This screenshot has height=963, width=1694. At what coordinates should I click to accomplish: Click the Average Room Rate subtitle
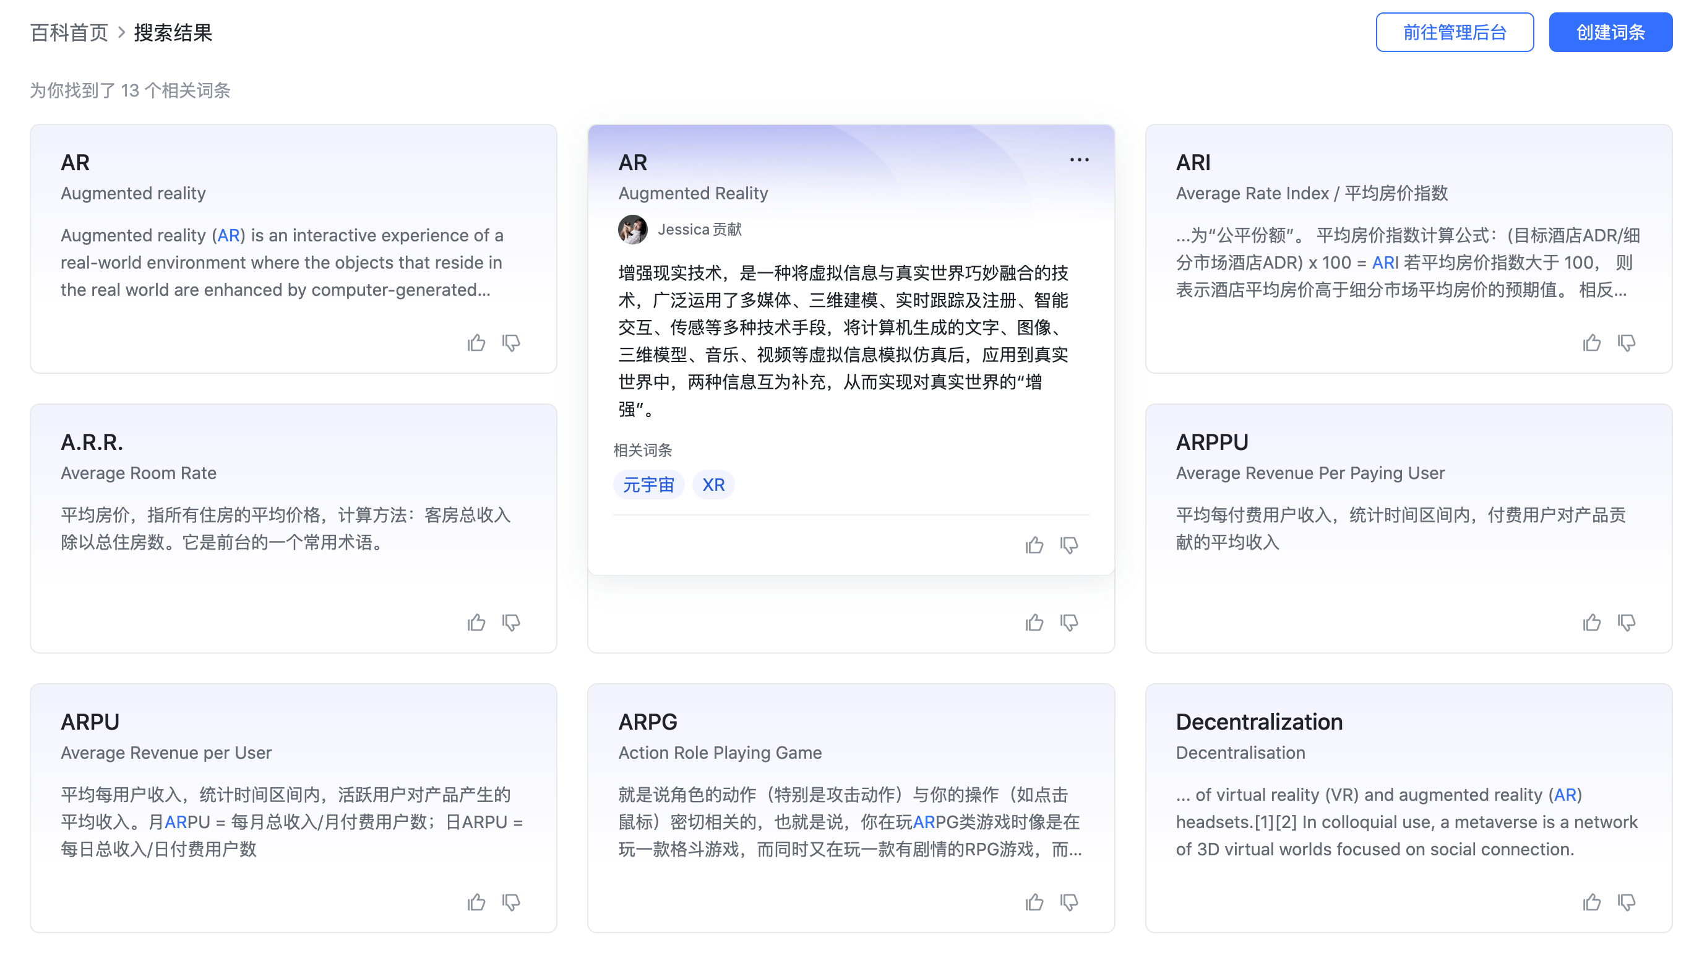click(x=138, y=473)
